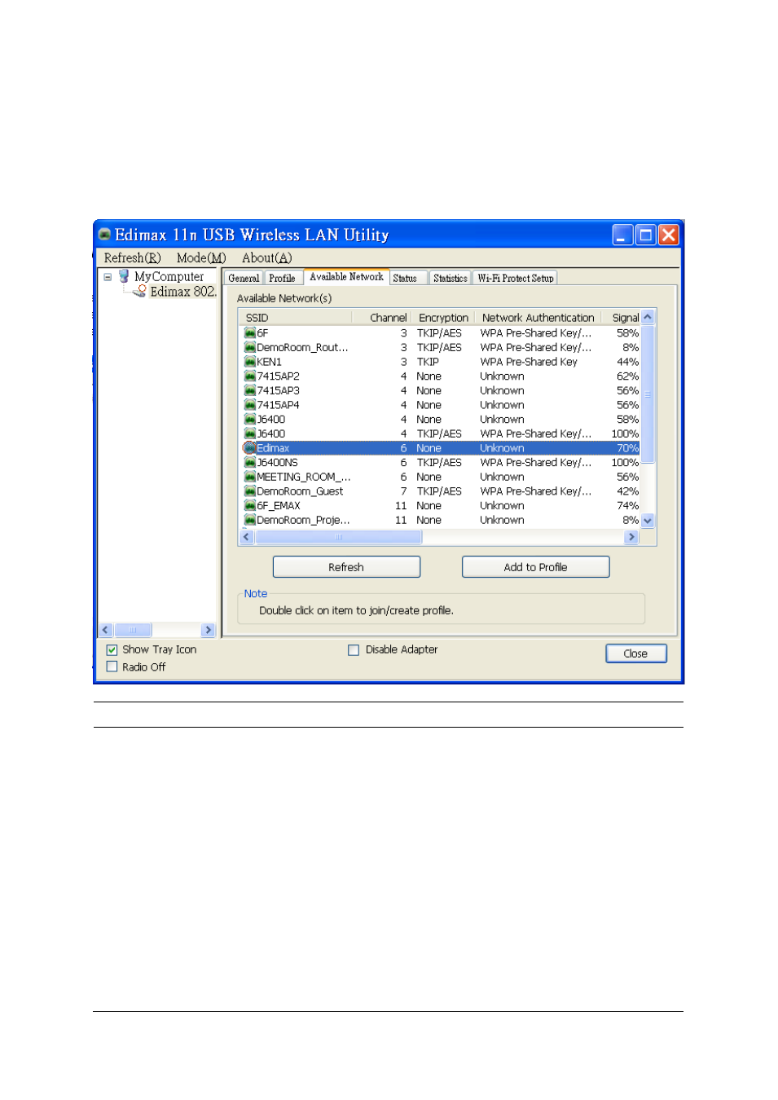Screen dimensions: 778x1100
Task: Select the 7415AP2 network row
Action: [x=441, y=376]
